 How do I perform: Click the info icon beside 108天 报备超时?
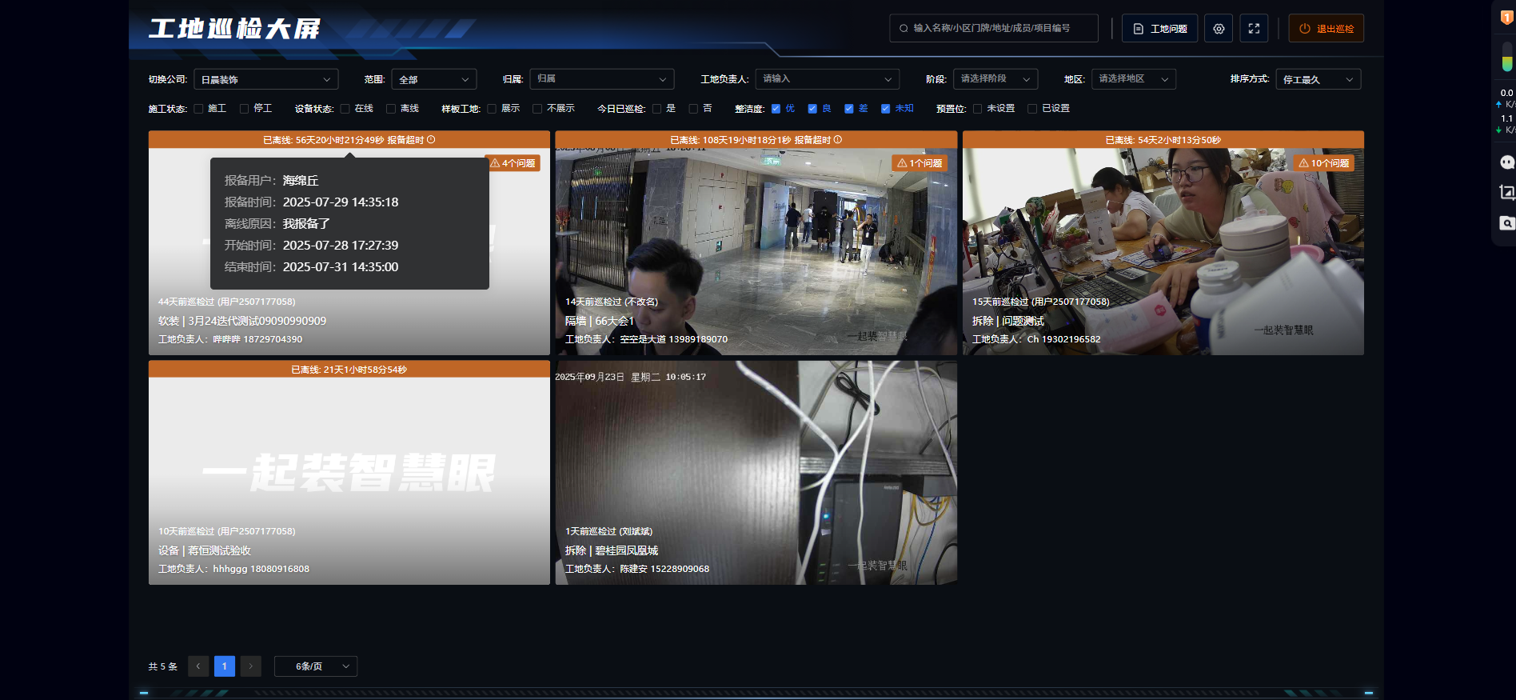[838, 139]
